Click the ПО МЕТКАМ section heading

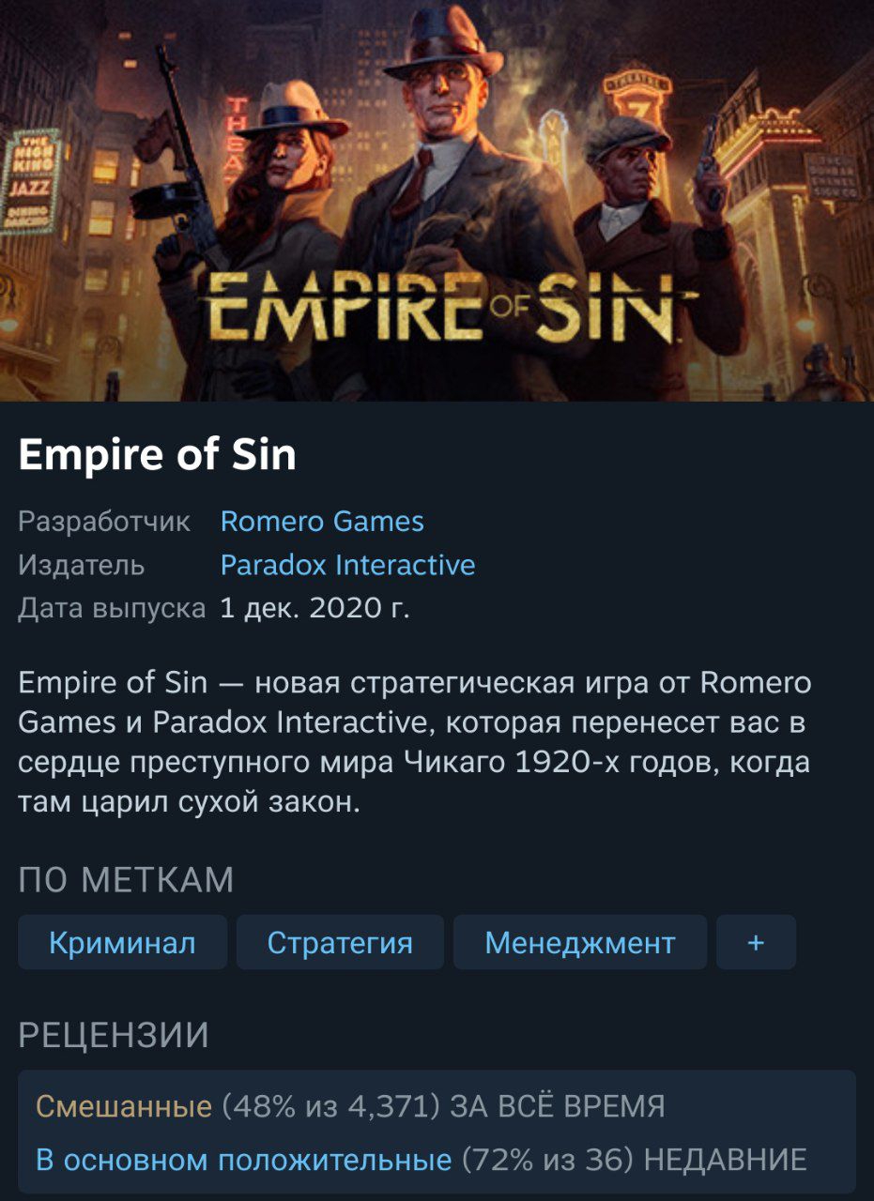click(x=126, y=880)
